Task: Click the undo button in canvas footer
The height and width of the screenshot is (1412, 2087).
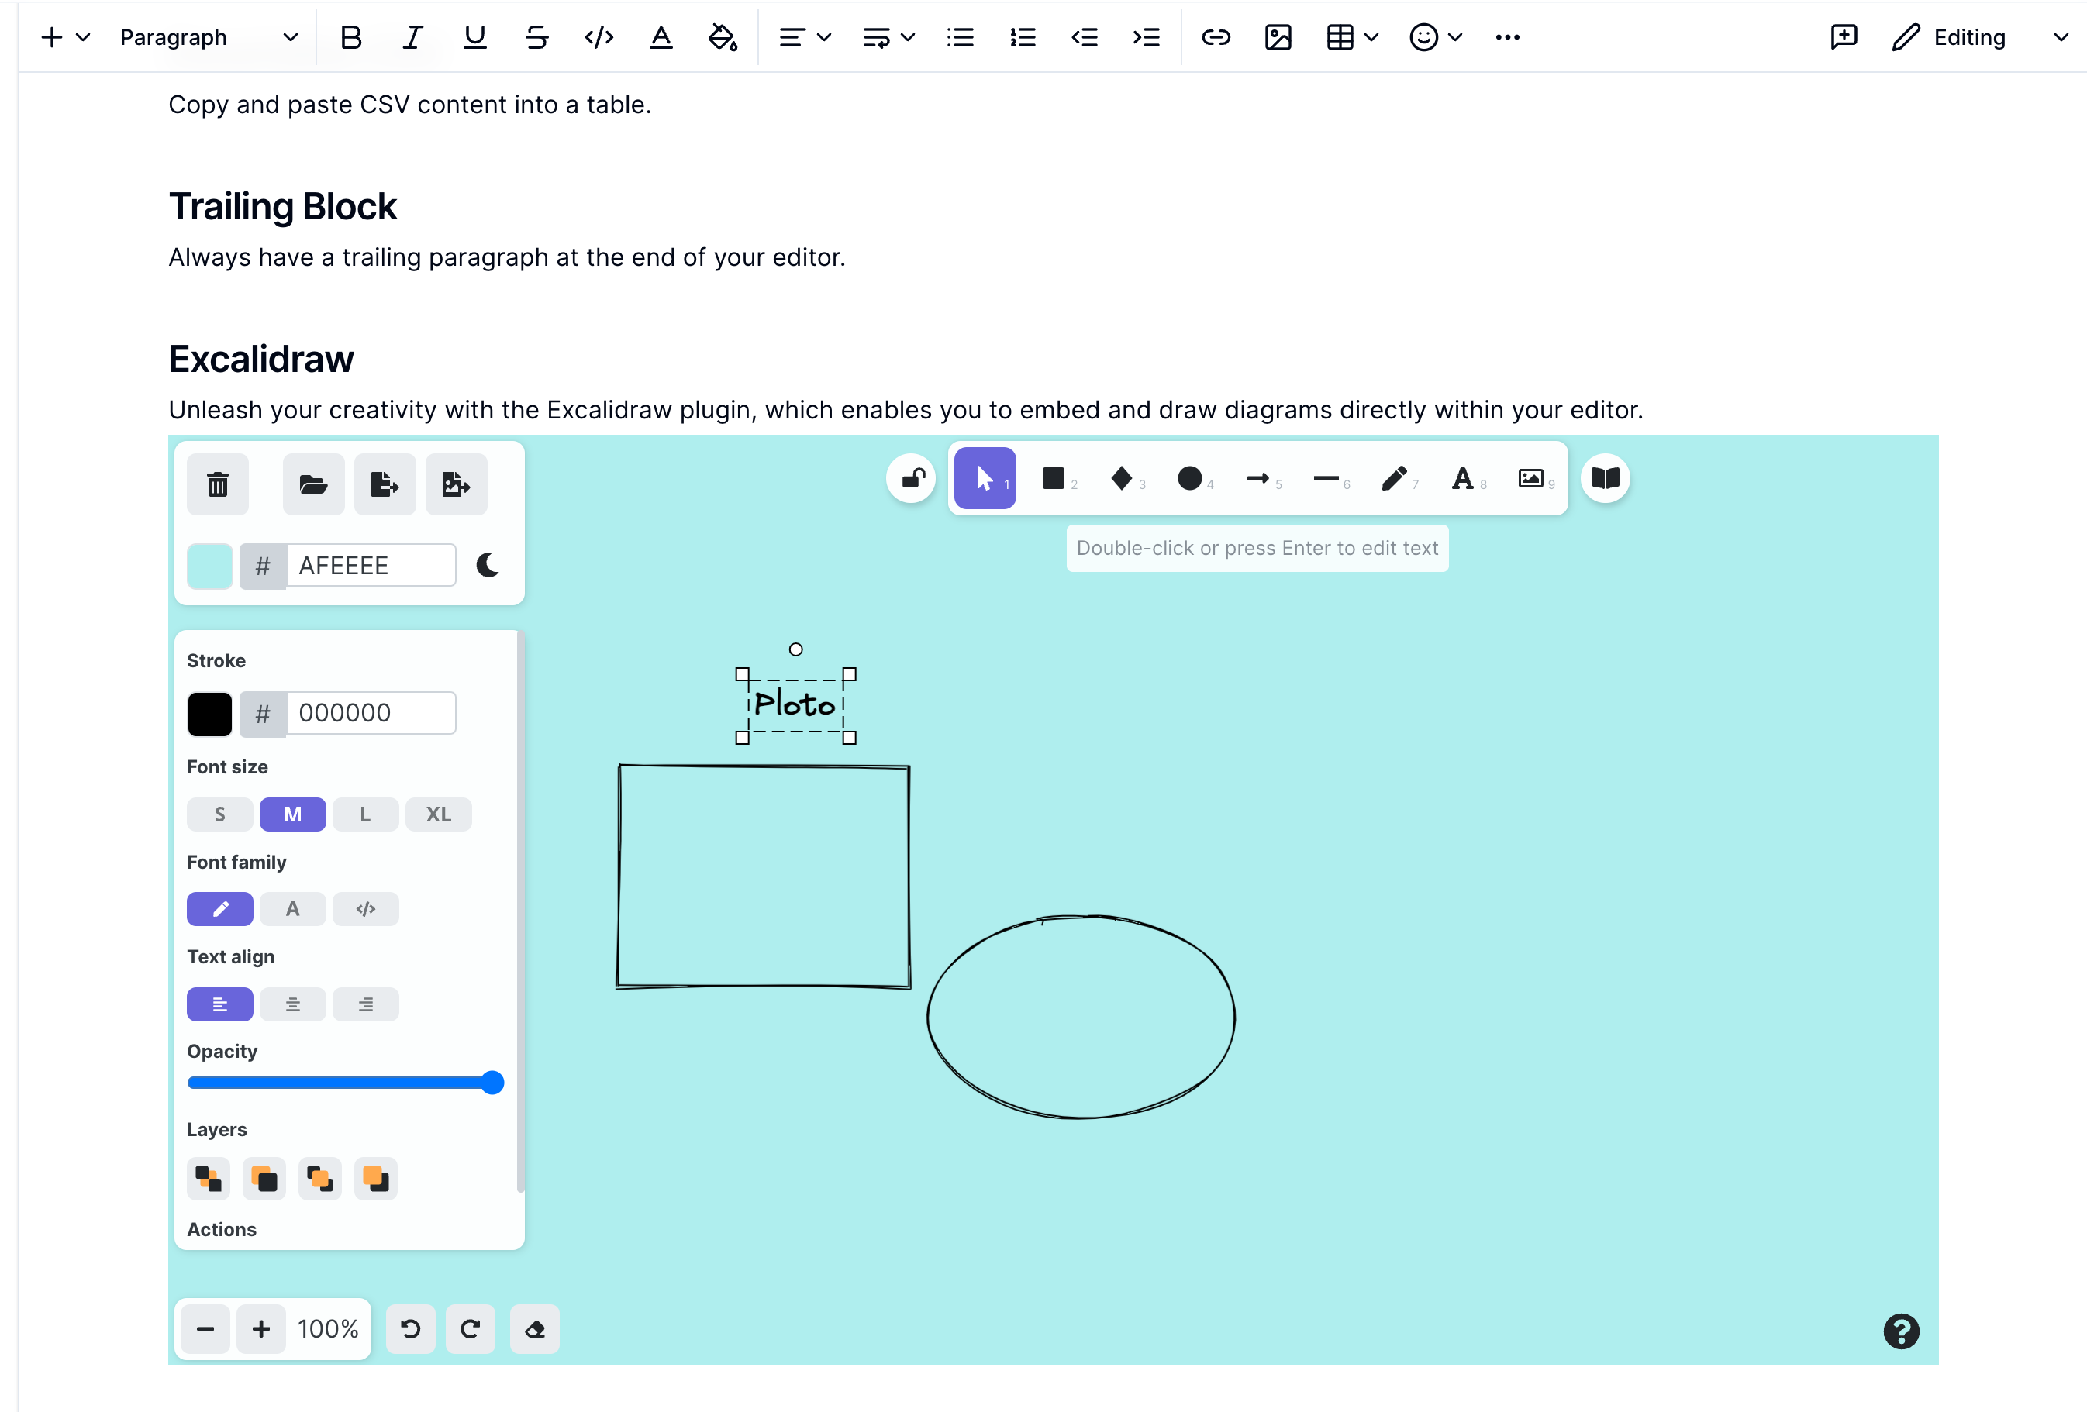Action: point(410,1328)
